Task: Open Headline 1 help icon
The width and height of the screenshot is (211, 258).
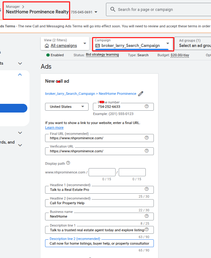Action: pos(147,189)
